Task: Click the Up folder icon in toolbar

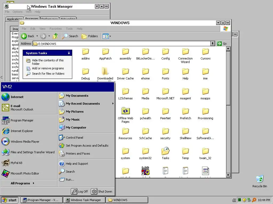Action: 55,36
